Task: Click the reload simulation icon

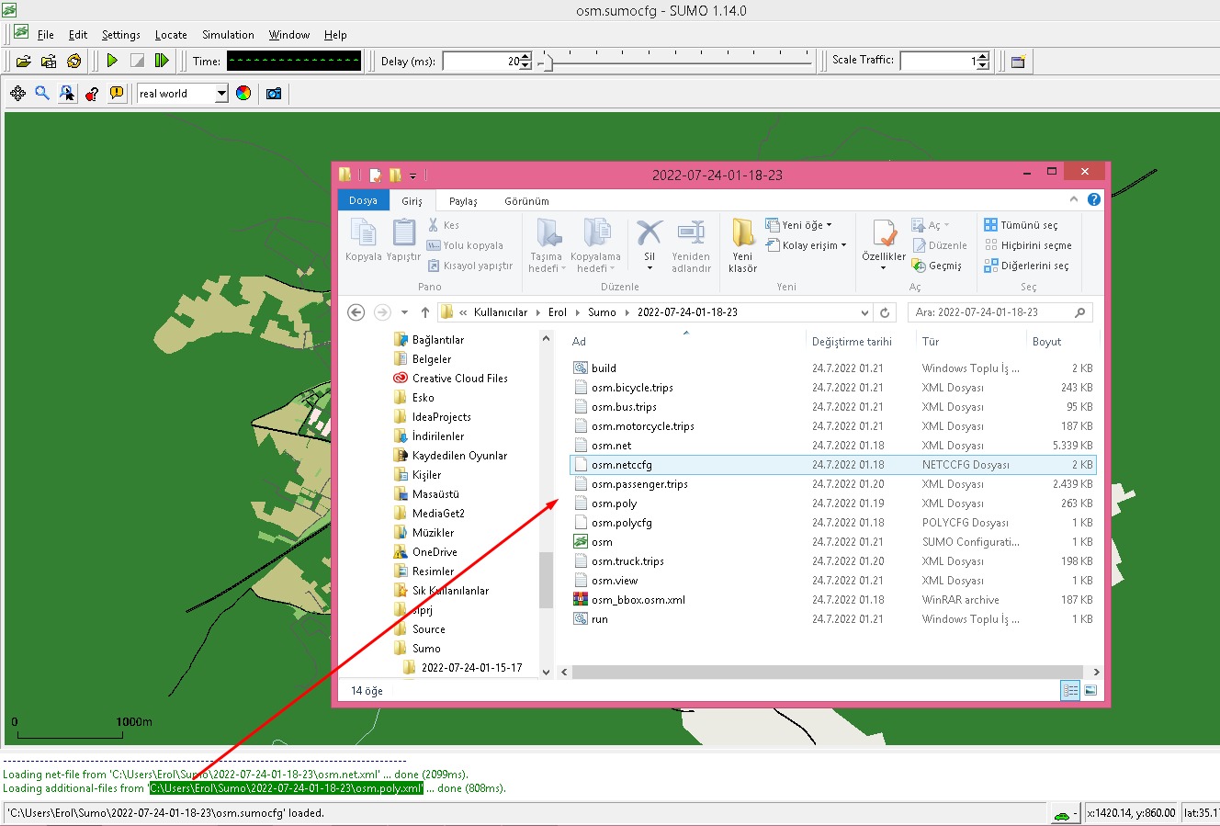Action: pyautogui.click(x=73, y=61)
